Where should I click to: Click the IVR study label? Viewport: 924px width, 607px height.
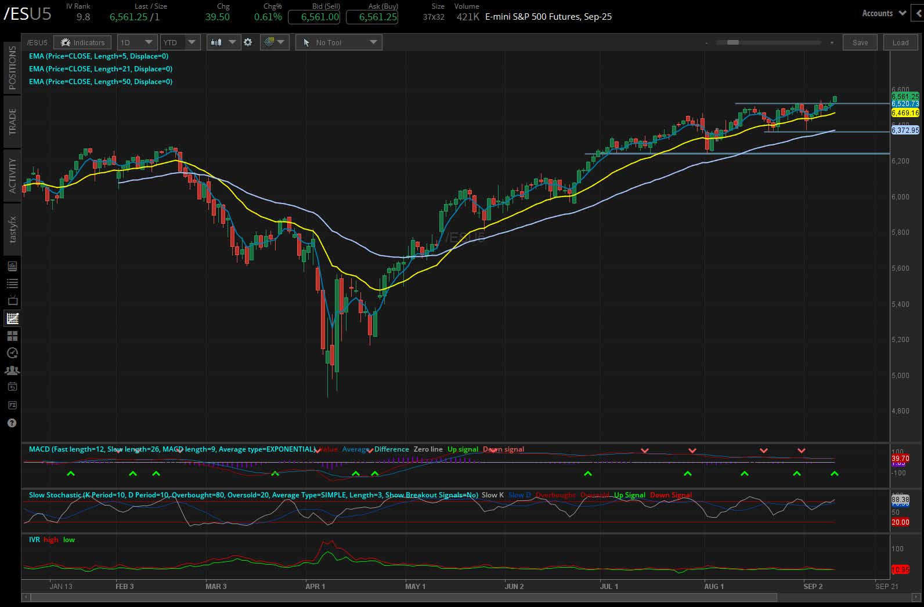coord(34,540)
